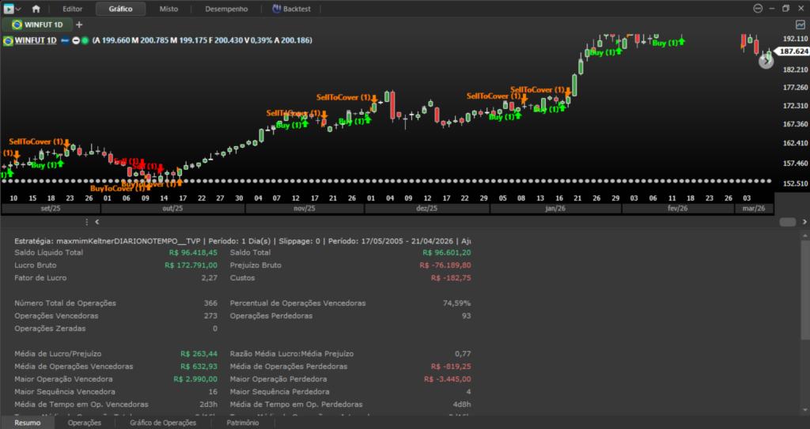Go to the home icon
Image resolution: width=810 pixels, height=429 pixels.
(x=36, y=9)
